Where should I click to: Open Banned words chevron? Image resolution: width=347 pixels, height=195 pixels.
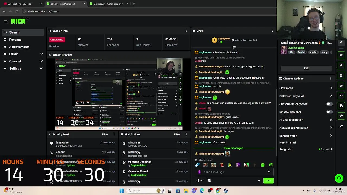pyautogui.click(x=331, y=136)
